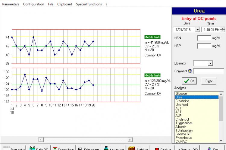
Task: Toggle the upper chart's Mobile limits label
Action: coord(152,37)
